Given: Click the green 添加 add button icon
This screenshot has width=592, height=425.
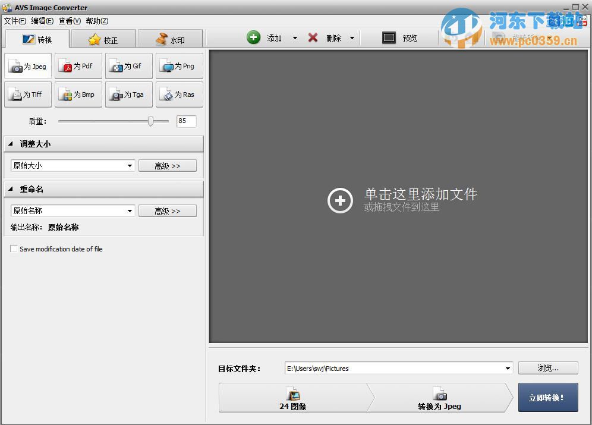Looking at the screenshot, I should [x=254, y=37].
